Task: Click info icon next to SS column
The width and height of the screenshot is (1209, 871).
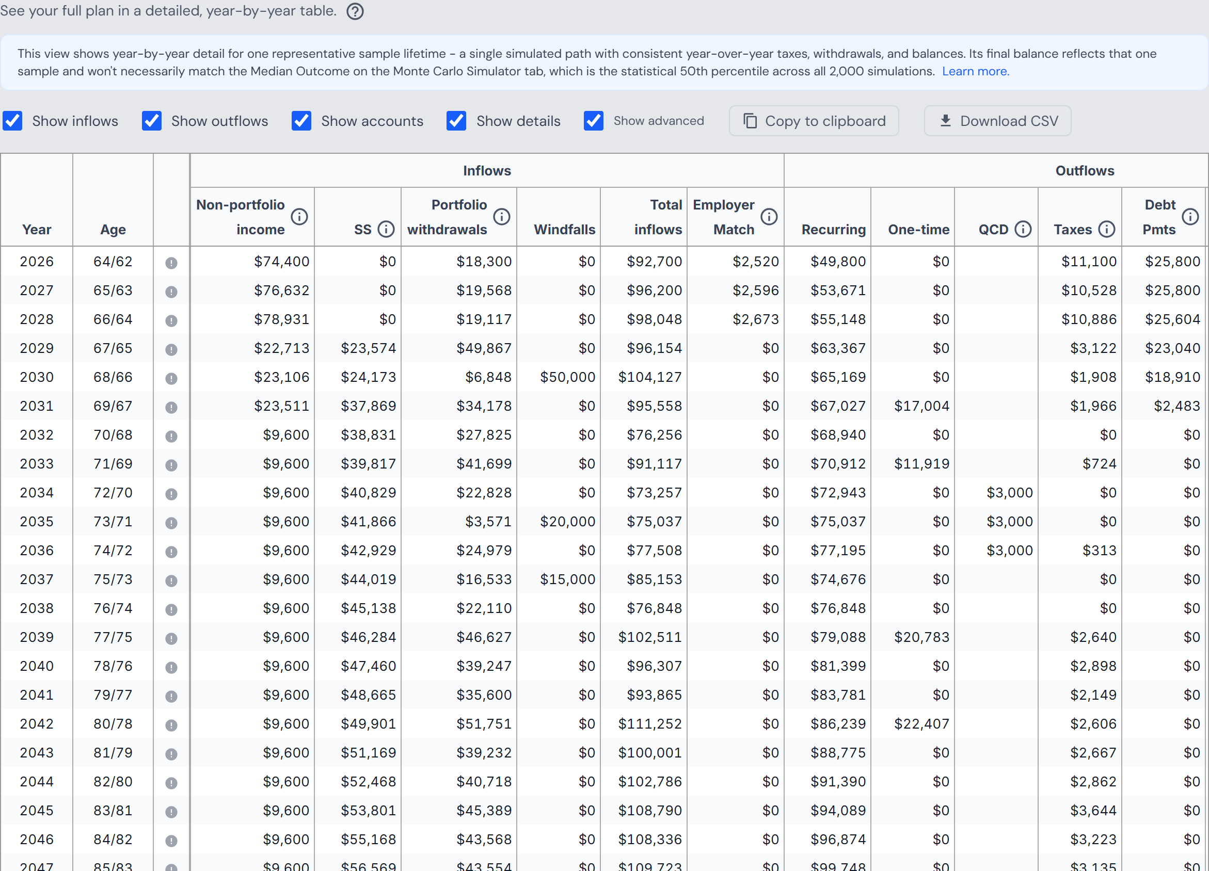Action: pyautogui.click(x=386, y=230)
